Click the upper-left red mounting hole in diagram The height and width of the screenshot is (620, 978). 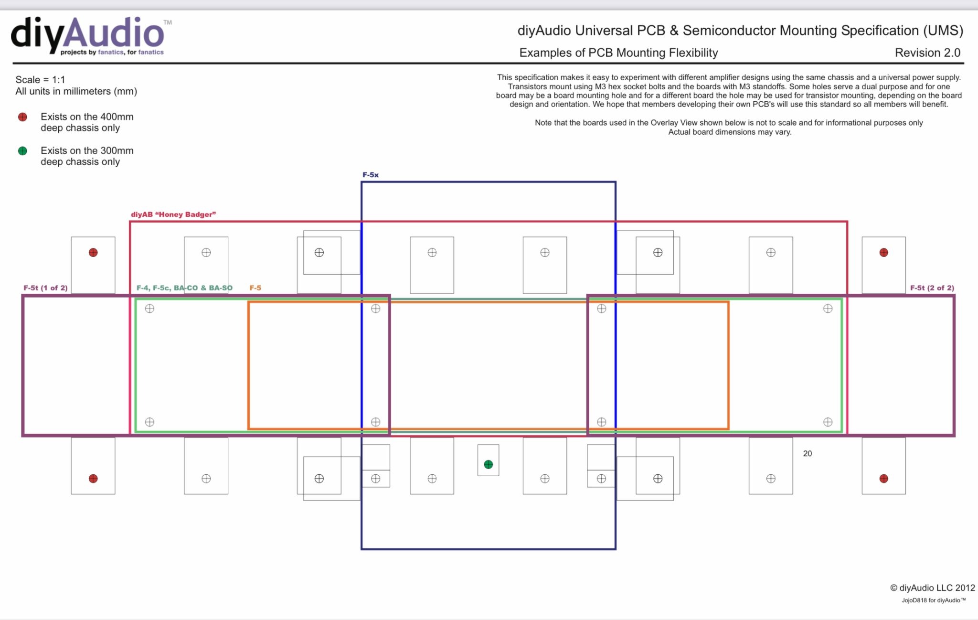click(x=93, y=253)
